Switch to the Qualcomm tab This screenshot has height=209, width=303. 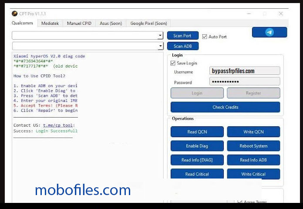pyautogui.click(x=22, y=23)
